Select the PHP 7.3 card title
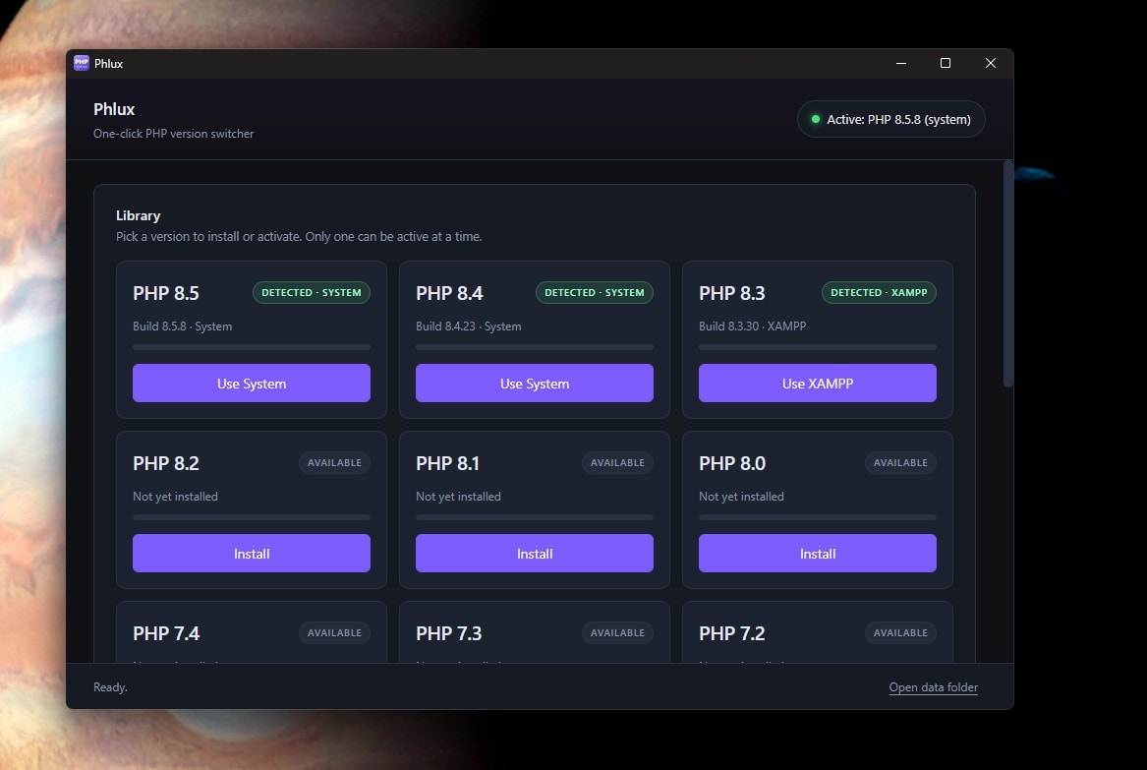 tap(448, 633)
